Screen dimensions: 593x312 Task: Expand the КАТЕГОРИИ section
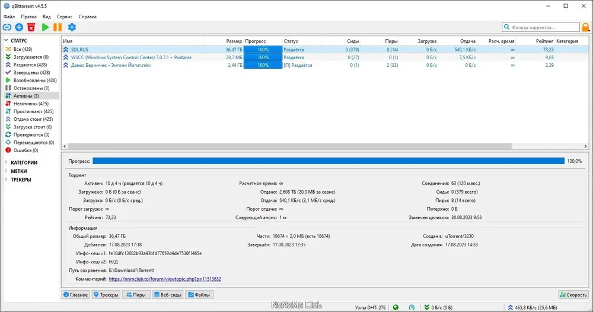6,162
